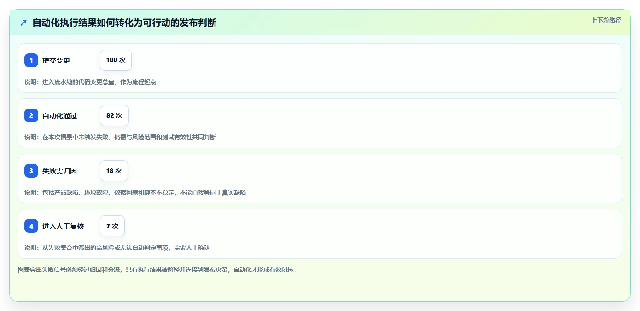Click step number 1 badge for 提交变更

tap(31, 60)
